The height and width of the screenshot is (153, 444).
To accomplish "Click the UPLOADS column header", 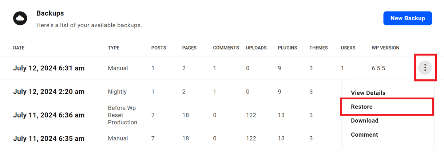I will pos(256,48).
